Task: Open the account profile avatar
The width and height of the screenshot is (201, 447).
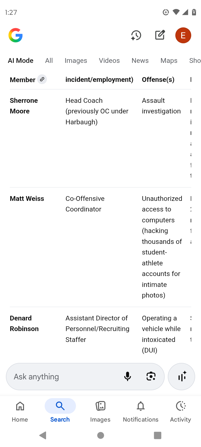Action: click(183, 35)
